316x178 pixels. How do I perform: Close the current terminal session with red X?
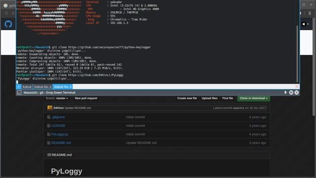297,87
